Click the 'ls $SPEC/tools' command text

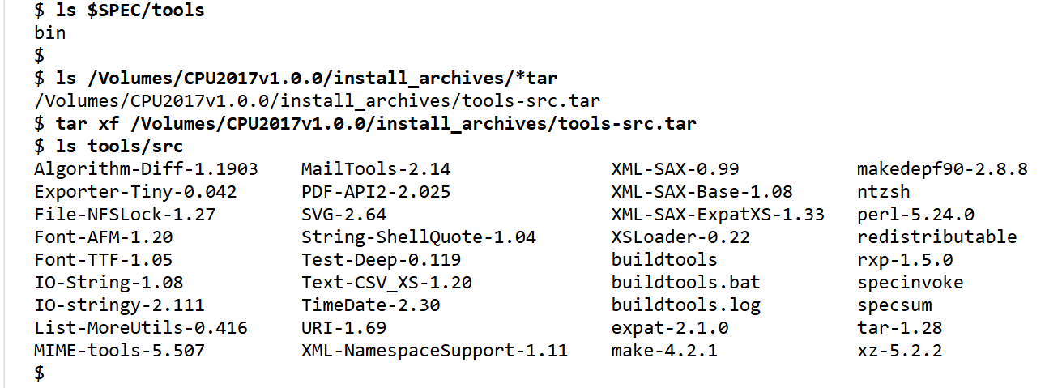click(x=130, y=11)
